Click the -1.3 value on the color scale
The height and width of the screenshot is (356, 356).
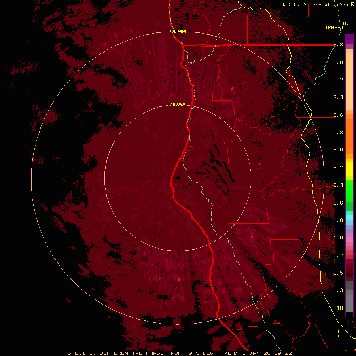tap(337, 290)
